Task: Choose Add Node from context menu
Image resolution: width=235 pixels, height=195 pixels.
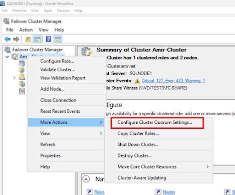Action: pos(52,89)
